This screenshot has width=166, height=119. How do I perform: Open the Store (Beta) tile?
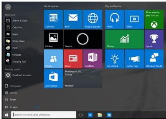click(54, 79)
